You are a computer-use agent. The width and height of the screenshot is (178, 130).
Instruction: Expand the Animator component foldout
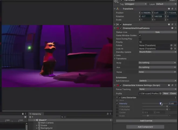(x=115, y=24)
